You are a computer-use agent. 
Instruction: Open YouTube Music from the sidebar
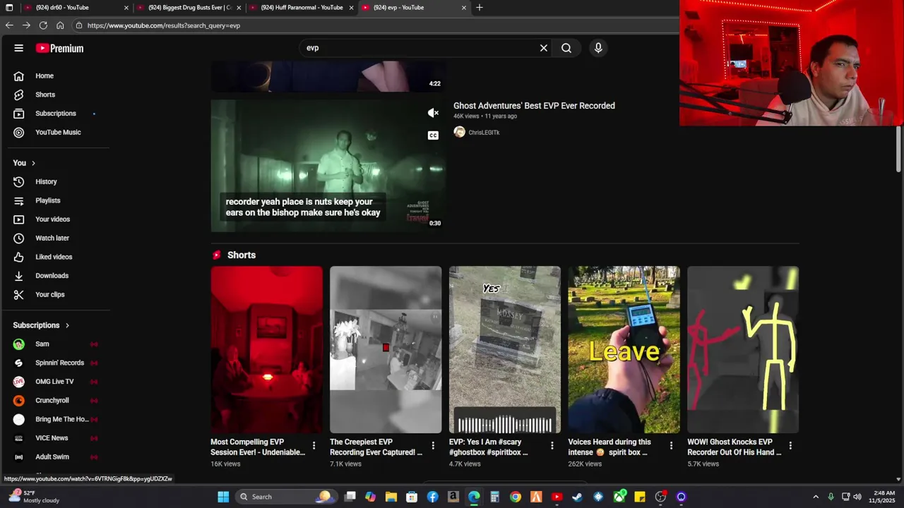[58, 132]
